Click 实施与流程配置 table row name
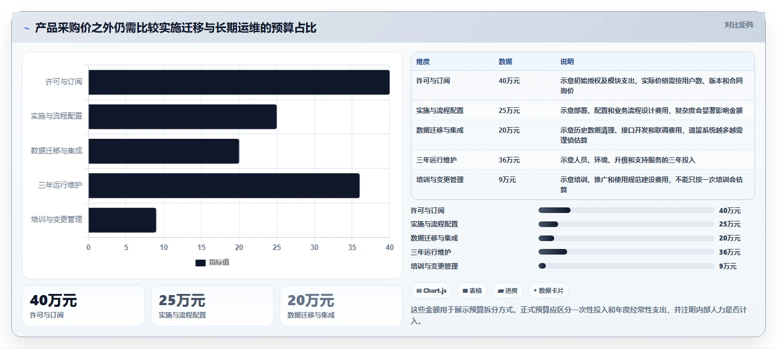 (440, 111)
